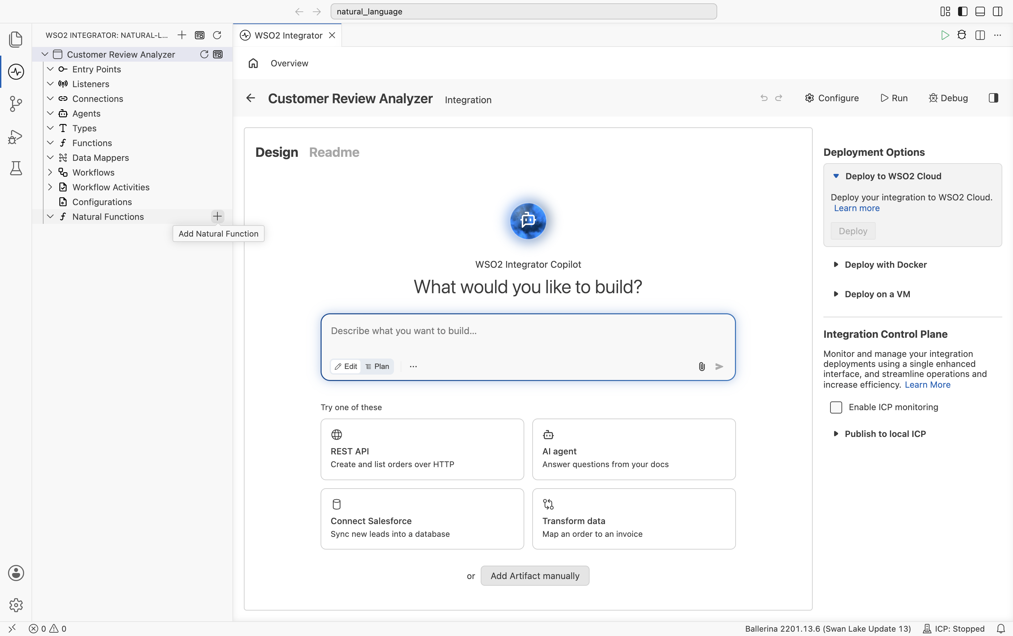This screenshot has width=1013, height=636.
Task: Focus the Describe what you want to build field
Action: coord(528,331)
